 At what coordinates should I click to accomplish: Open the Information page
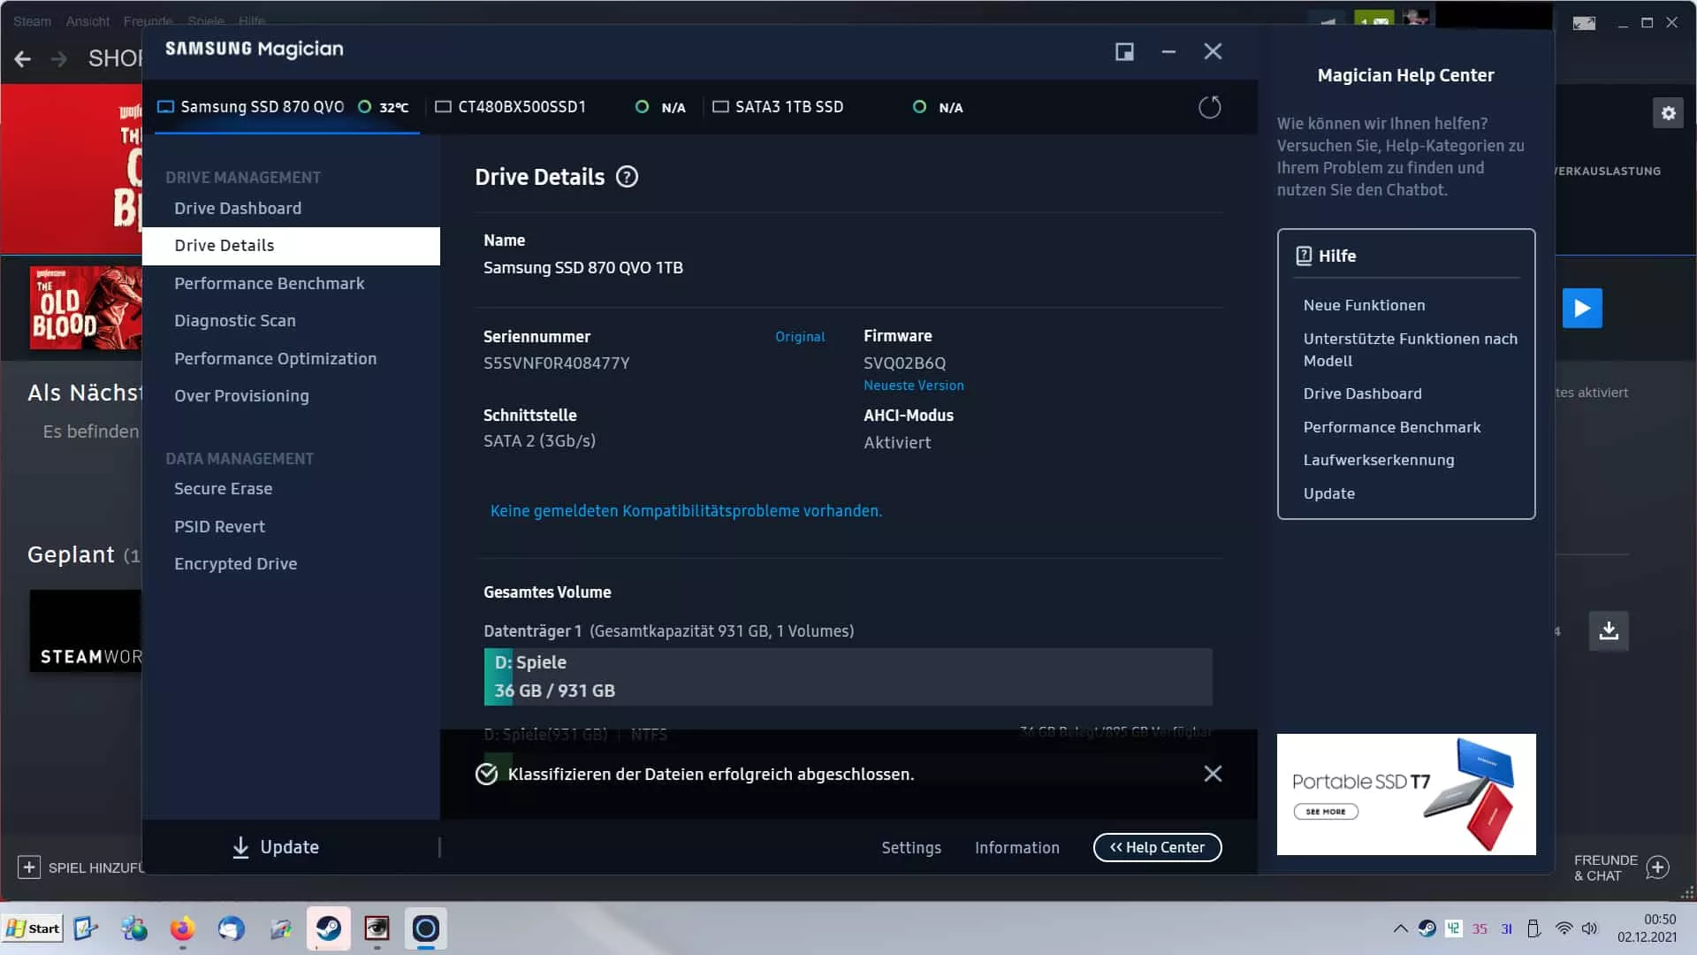tap(1016, 847)
